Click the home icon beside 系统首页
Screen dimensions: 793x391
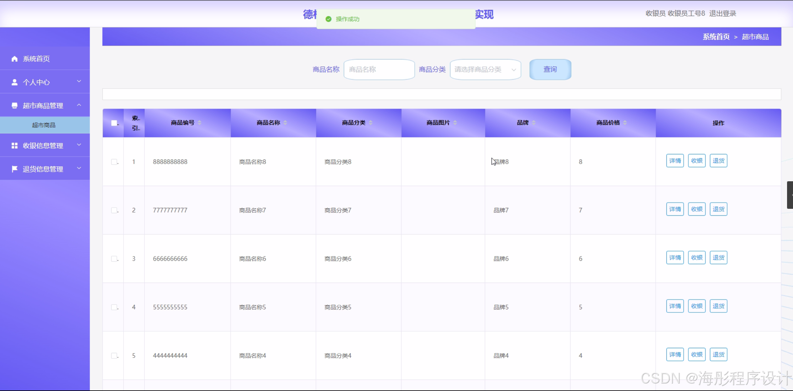(14, 59)
